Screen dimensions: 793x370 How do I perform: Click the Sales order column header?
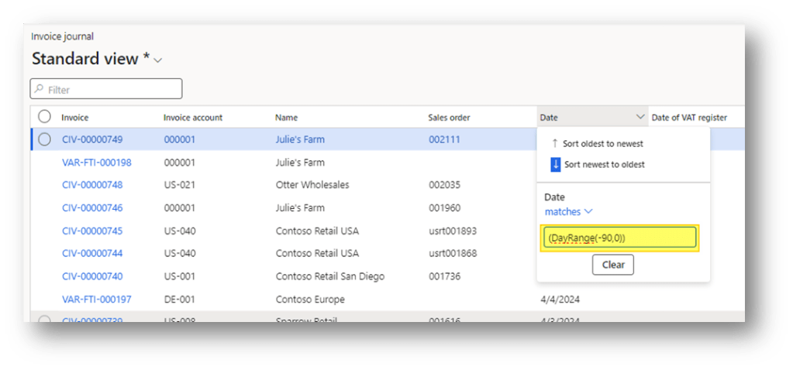[449, 118]
